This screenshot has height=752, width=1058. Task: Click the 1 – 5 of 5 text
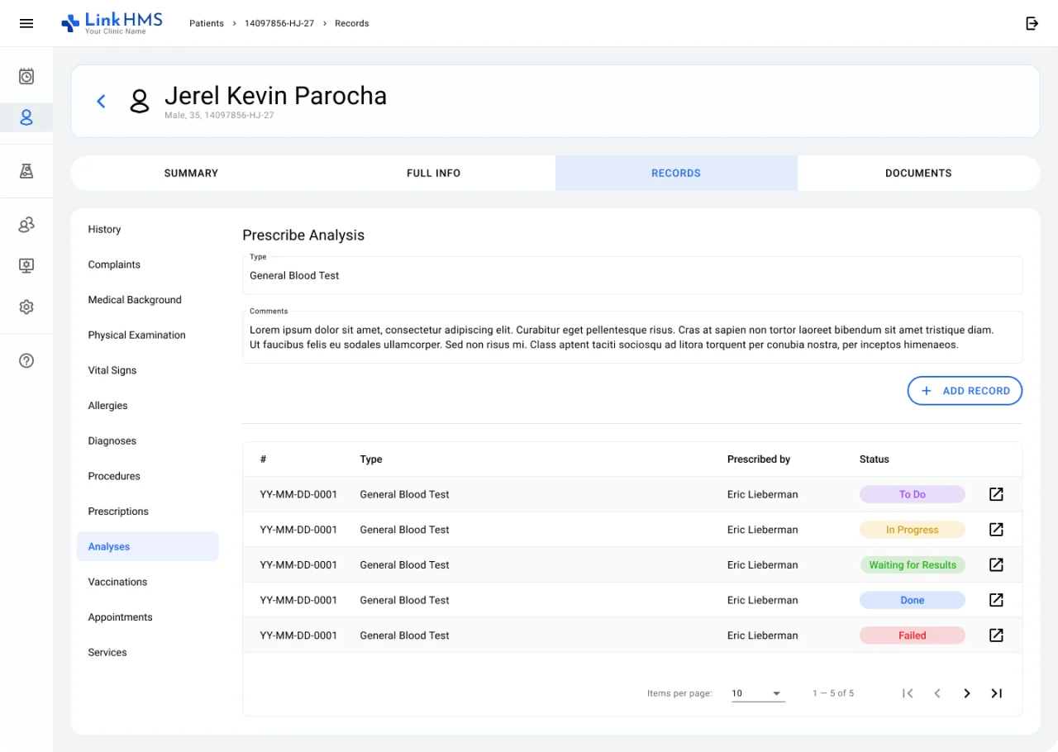click(x=833, y=693)
